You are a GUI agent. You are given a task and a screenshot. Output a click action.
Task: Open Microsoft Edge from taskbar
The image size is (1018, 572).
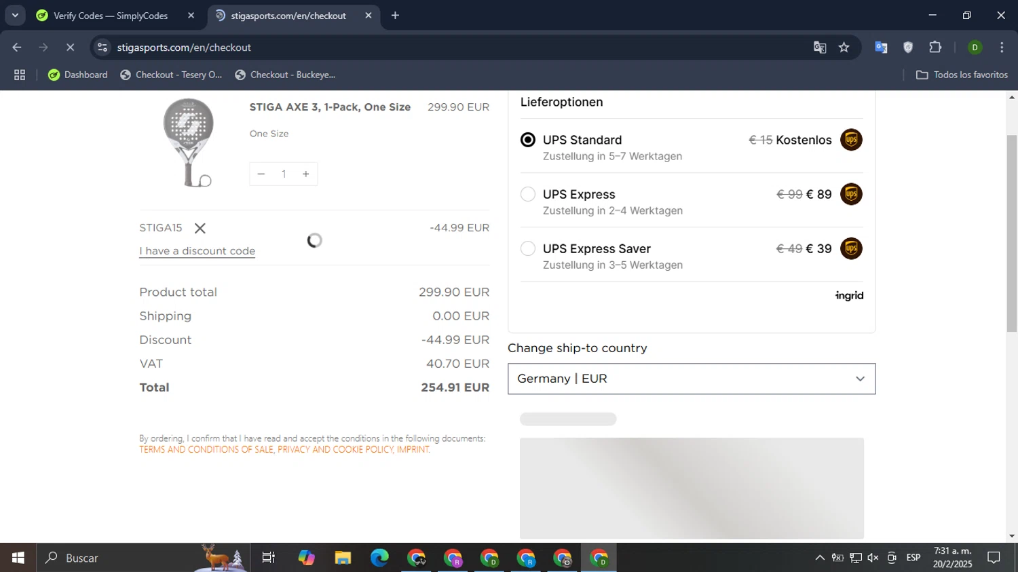pyautogui.click(x=379, y=558)
